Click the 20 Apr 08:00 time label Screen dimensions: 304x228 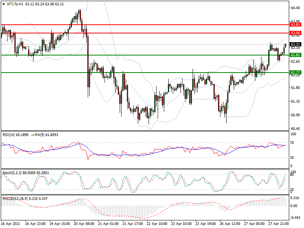coord(84,224)
